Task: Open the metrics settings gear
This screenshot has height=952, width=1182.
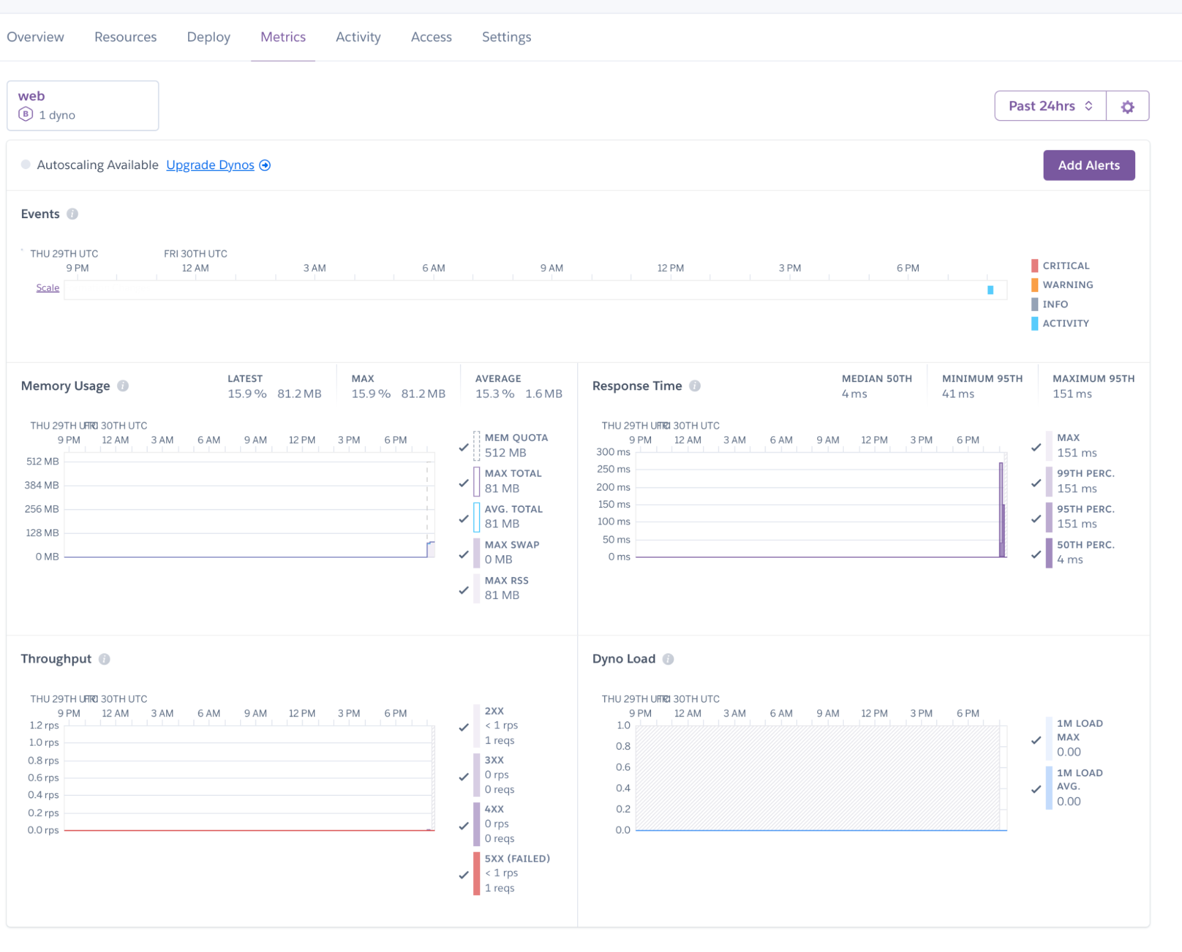Action: click(1127, 106)
